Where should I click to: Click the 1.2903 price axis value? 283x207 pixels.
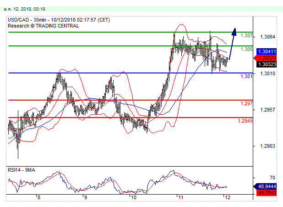[267, 146]
